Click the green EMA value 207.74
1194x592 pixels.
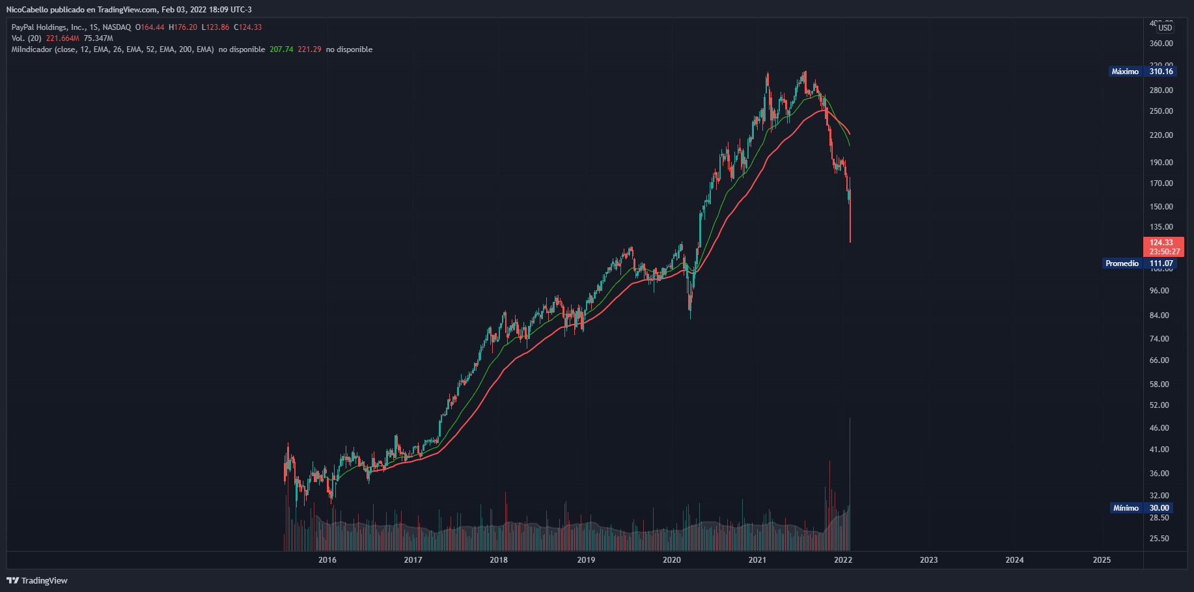[x=281, y=49]
